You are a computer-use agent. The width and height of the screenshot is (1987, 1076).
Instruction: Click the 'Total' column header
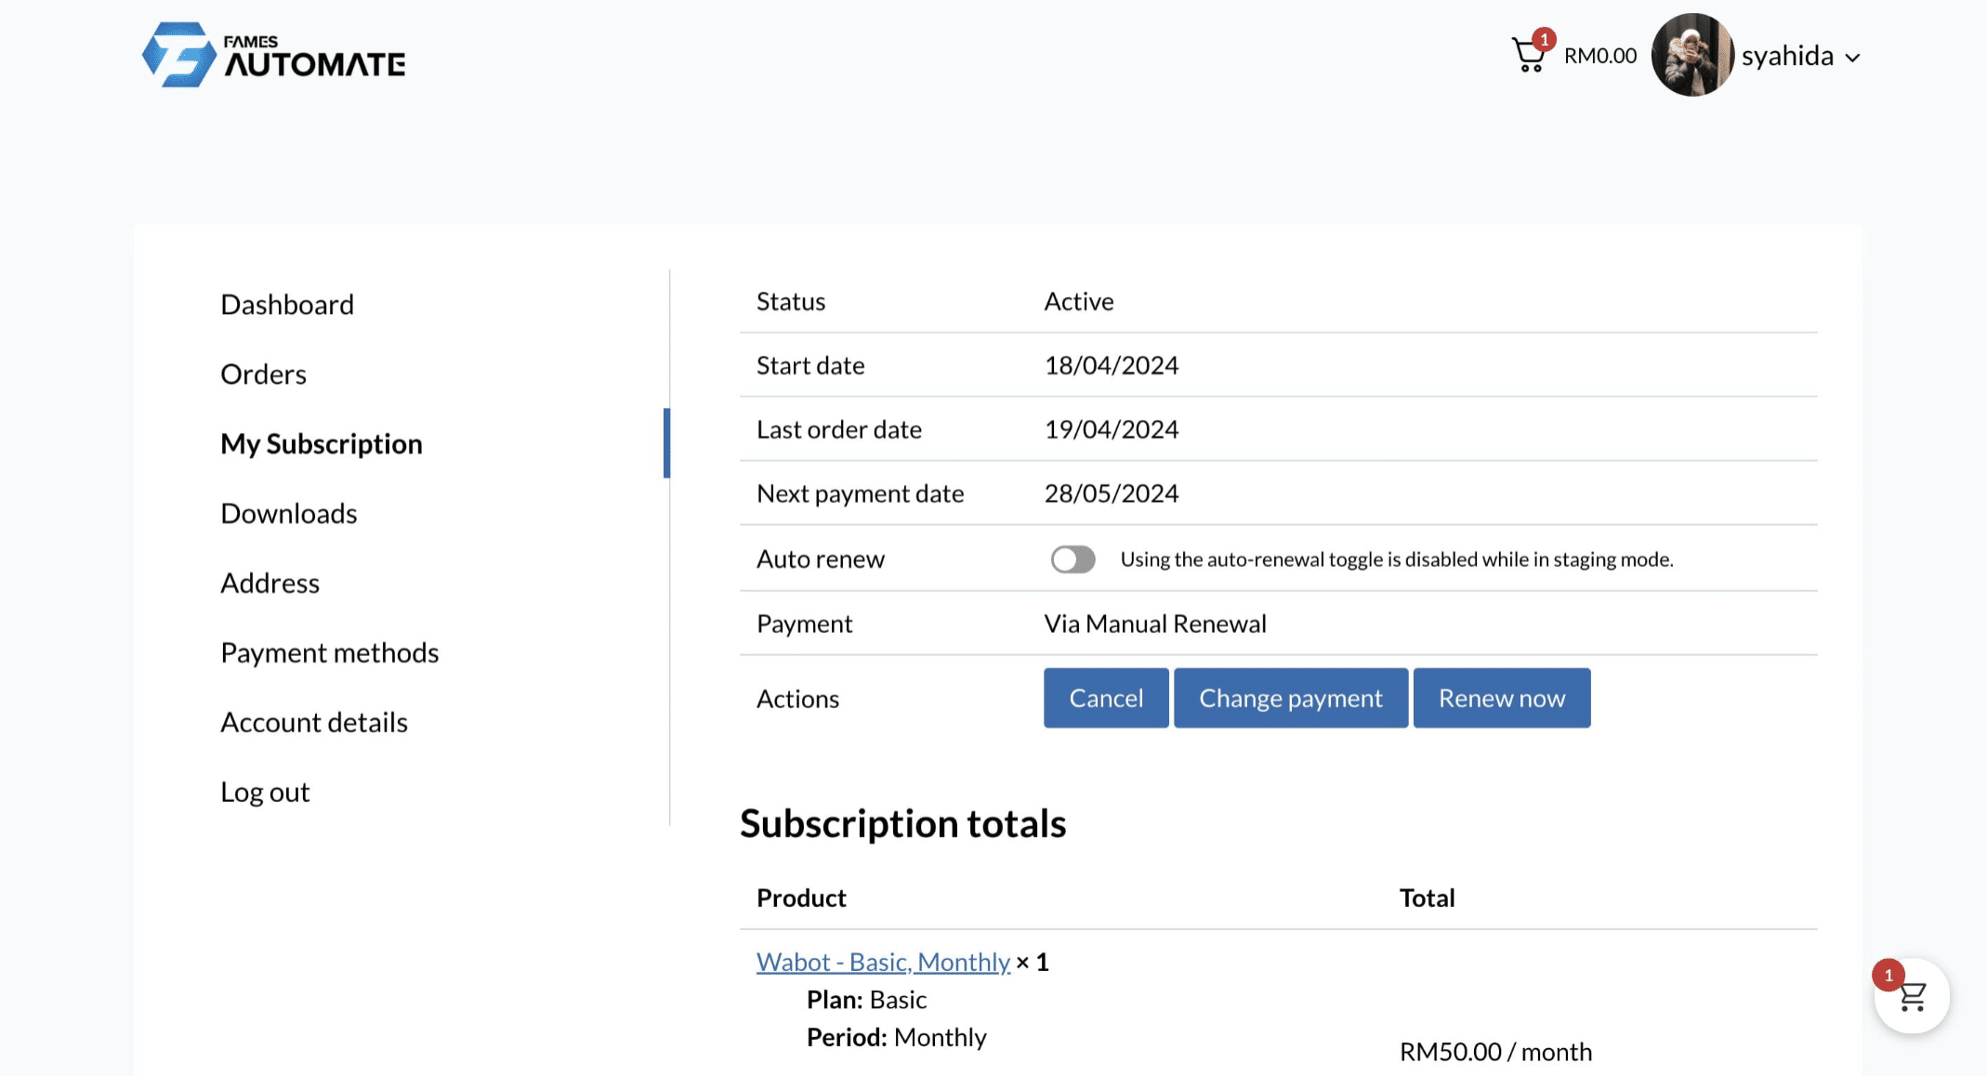(x=1428, y=898)
